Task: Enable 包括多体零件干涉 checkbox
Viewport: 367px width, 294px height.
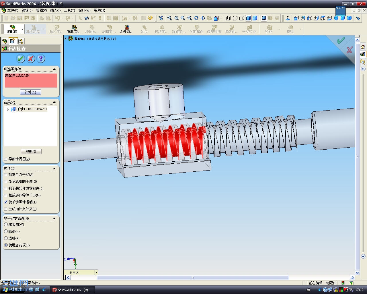Action: click(6, 195)
